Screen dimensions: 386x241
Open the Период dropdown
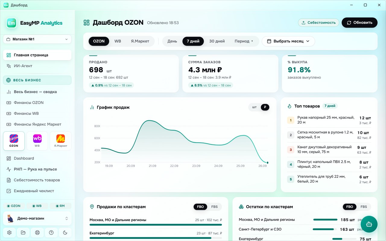pyautogui.click(x=244, y=41)
